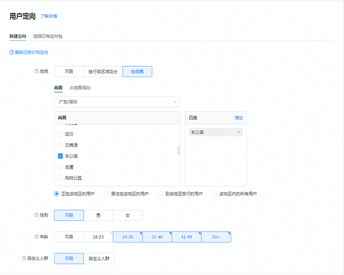Select 按行政区域划分 region option
The height and width of the screenshot is (275, 344).
tap(103, 72)
